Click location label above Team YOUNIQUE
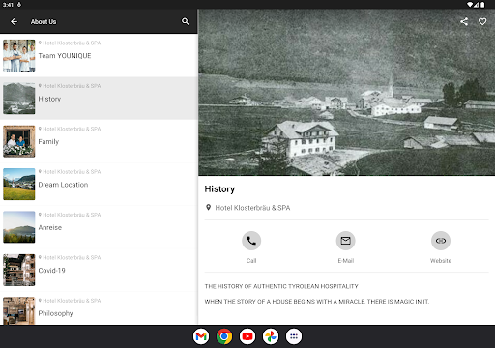This screenshot has width=495, height=348. pos(70,43)
